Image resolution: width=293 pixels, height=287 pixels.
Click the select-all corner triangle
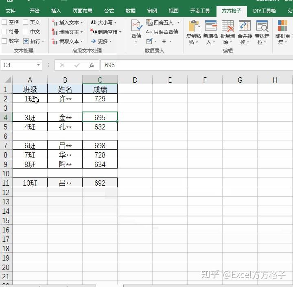click(x=8, y=80)
